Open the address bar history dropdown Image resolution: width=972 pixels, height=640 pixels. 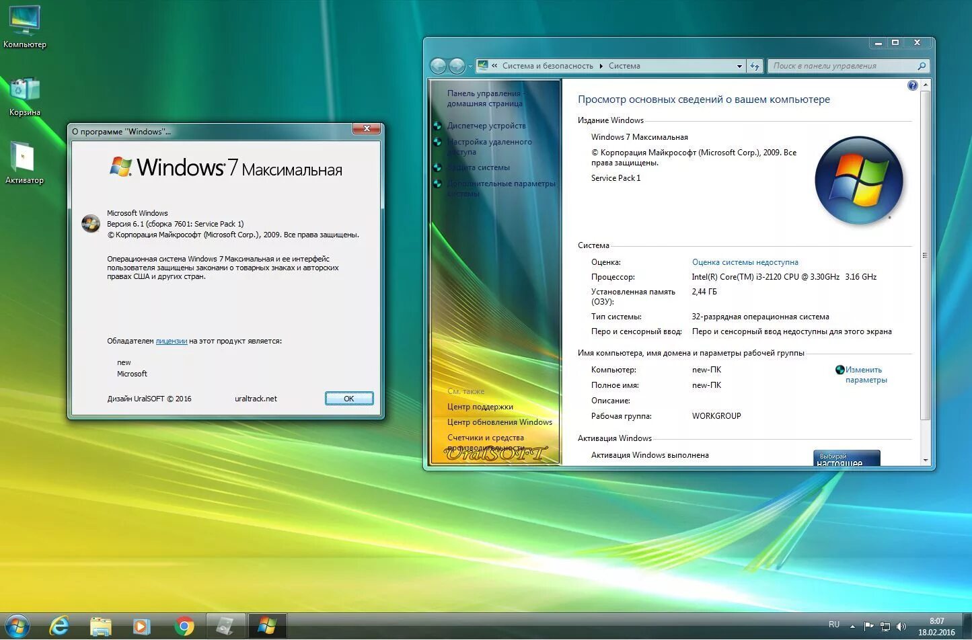point(739,66)
